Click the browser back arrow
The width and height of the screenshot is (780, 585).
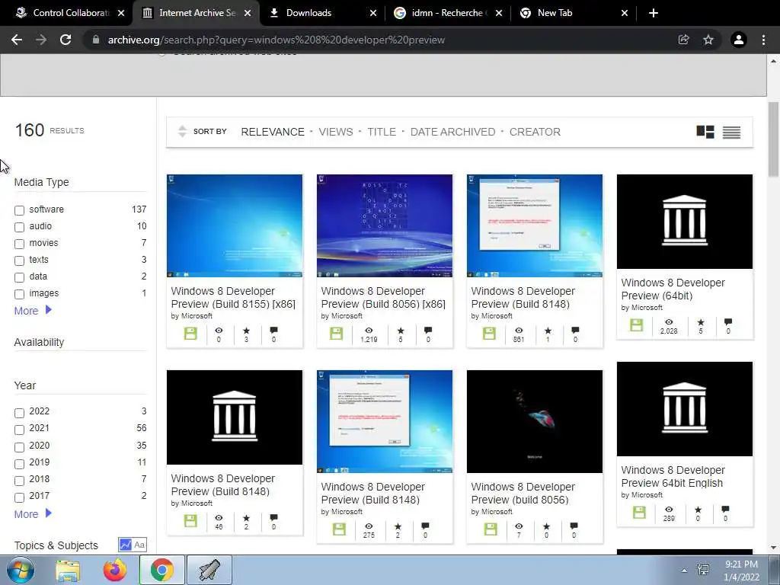17,40
